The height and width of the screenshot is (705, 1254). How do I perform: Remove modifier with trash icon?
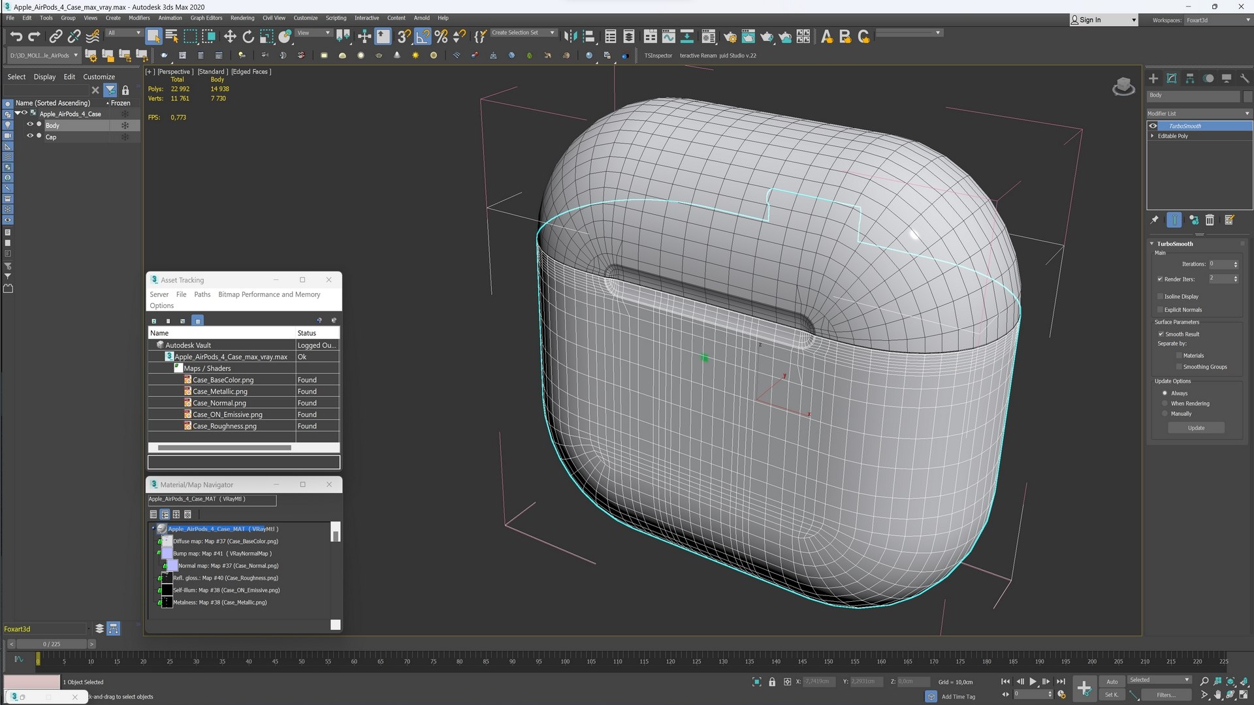(x=1210, y=220)
